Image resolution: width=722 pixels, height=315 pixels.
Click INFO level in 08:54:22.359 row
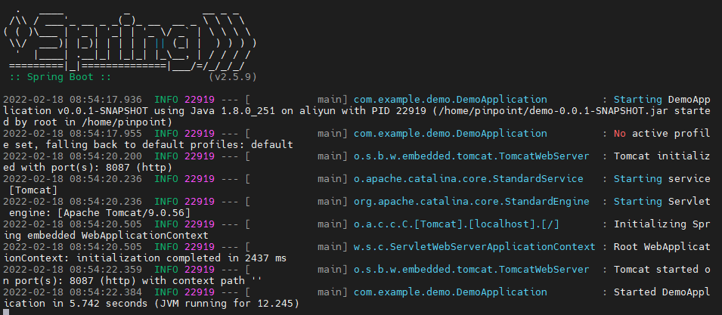[x=166, y=270]
